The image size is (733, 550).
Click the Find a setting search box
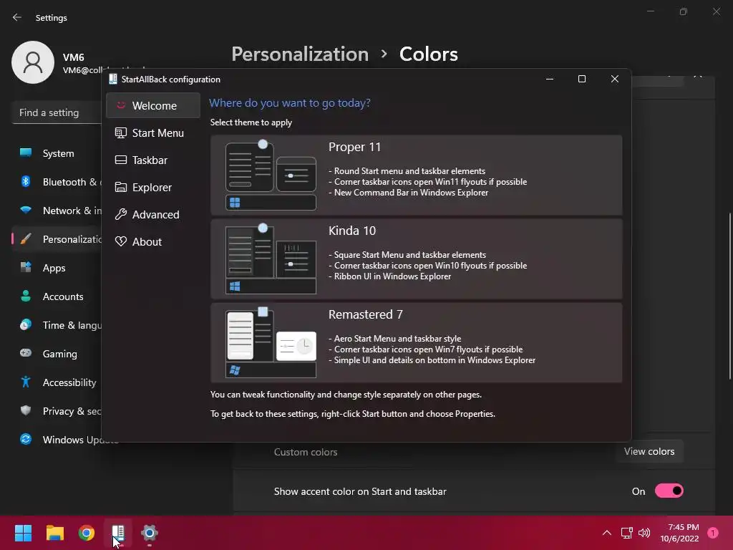coord(57,112)
